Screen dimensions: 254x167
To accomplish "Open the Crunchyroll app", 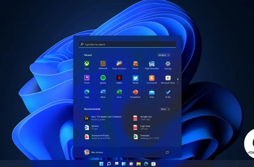I will (152, 78).
